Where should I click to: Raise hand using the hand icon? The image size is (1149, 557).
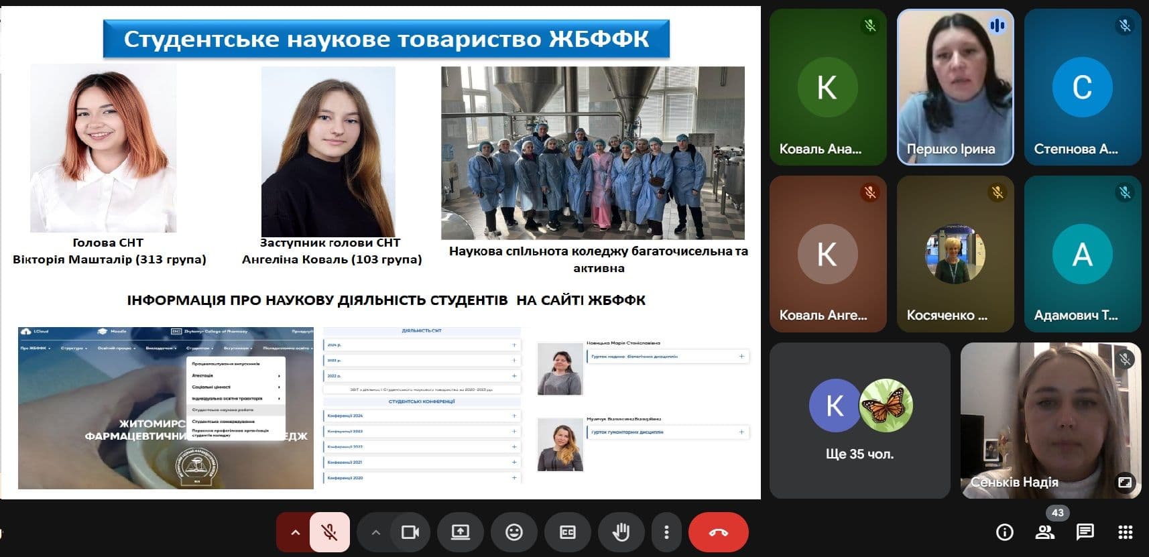click(x=621, y=532)
